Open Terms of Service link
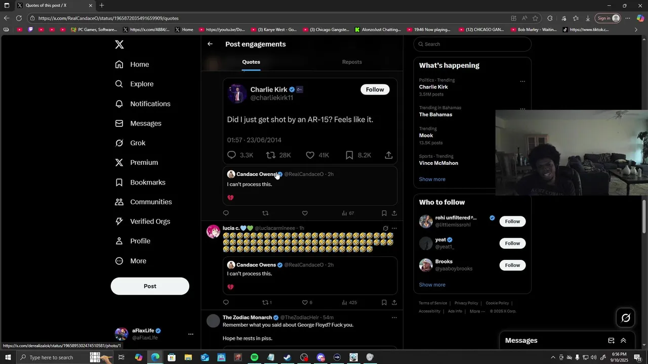The height and width of the screenshot is (364, 648). (x=433, y=303)
